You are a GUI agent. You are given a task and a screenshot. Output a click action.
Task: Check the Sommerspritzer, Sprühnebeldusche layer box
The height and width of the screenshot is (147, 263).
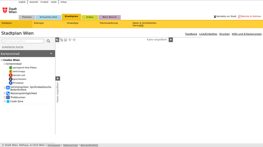point(5,88)
